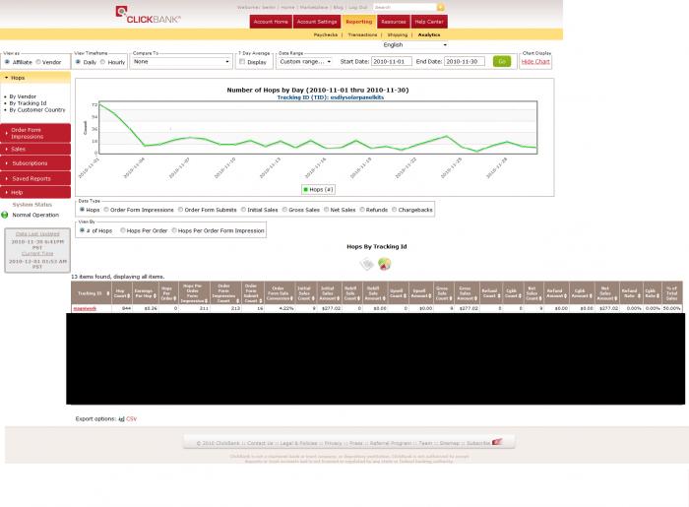689x507 pixels.
Task: Click the ClickBank logo
Action: coord(148,16)
